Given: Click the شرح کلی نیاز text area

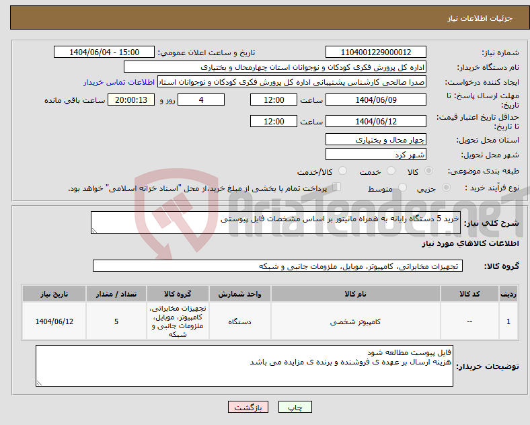Looking at the screenshot, I should (276, 223).
